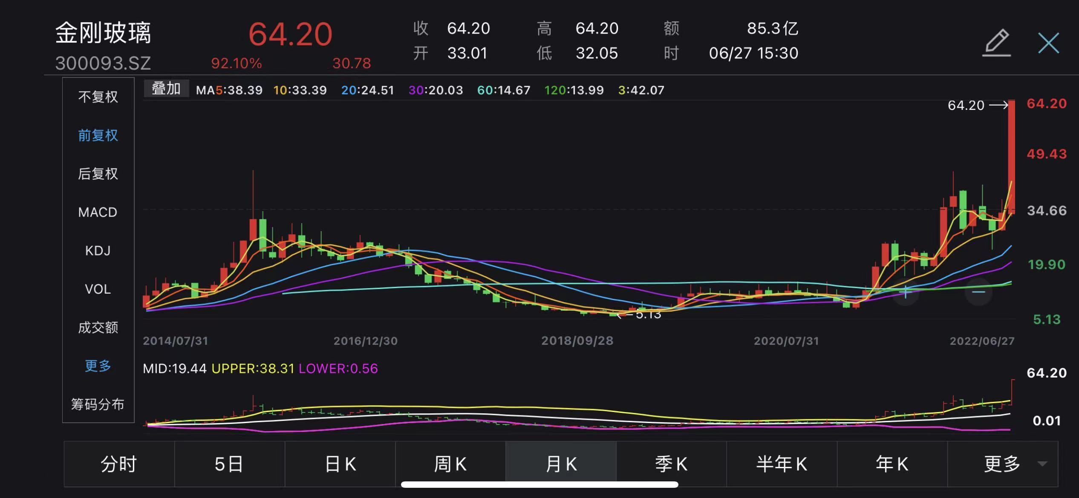Click the 2020/07/31 date axis label
The height and width of the screenshot is (498, 1079).
click(x=786, y=341)
